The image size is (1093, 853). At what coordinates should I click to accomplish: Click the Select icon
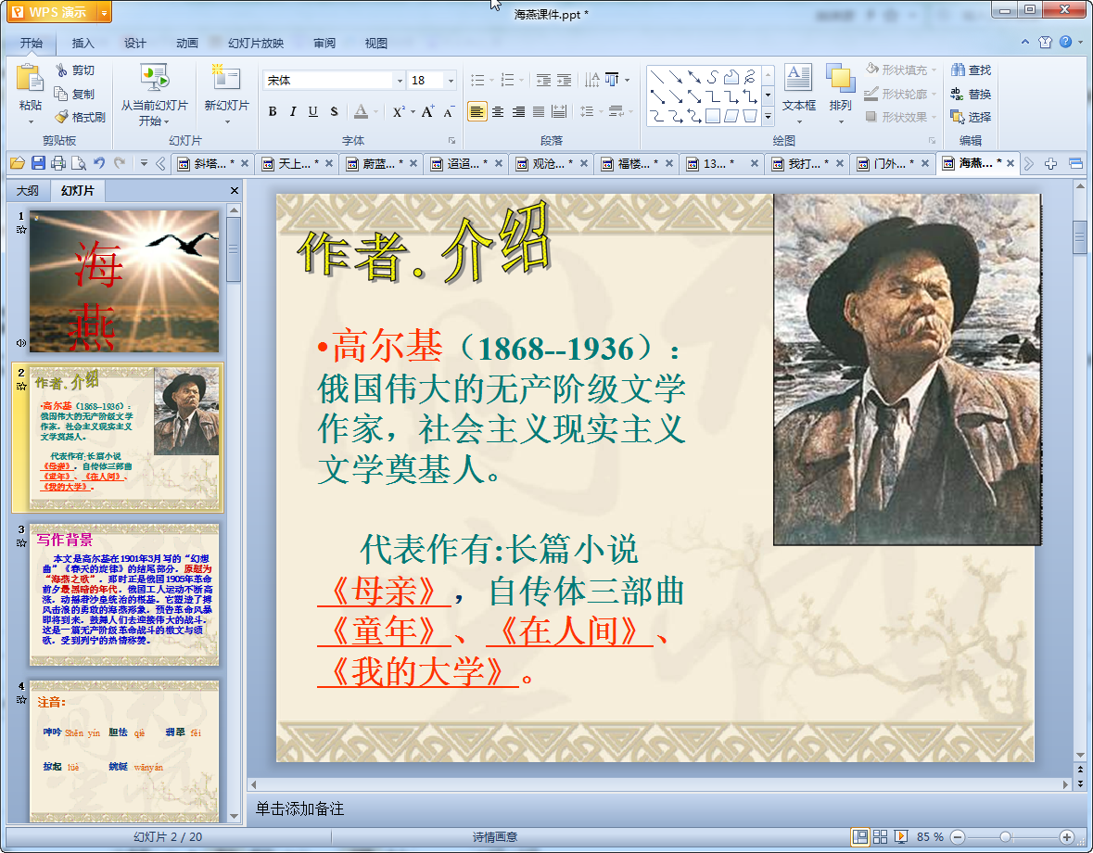(959, 117)
